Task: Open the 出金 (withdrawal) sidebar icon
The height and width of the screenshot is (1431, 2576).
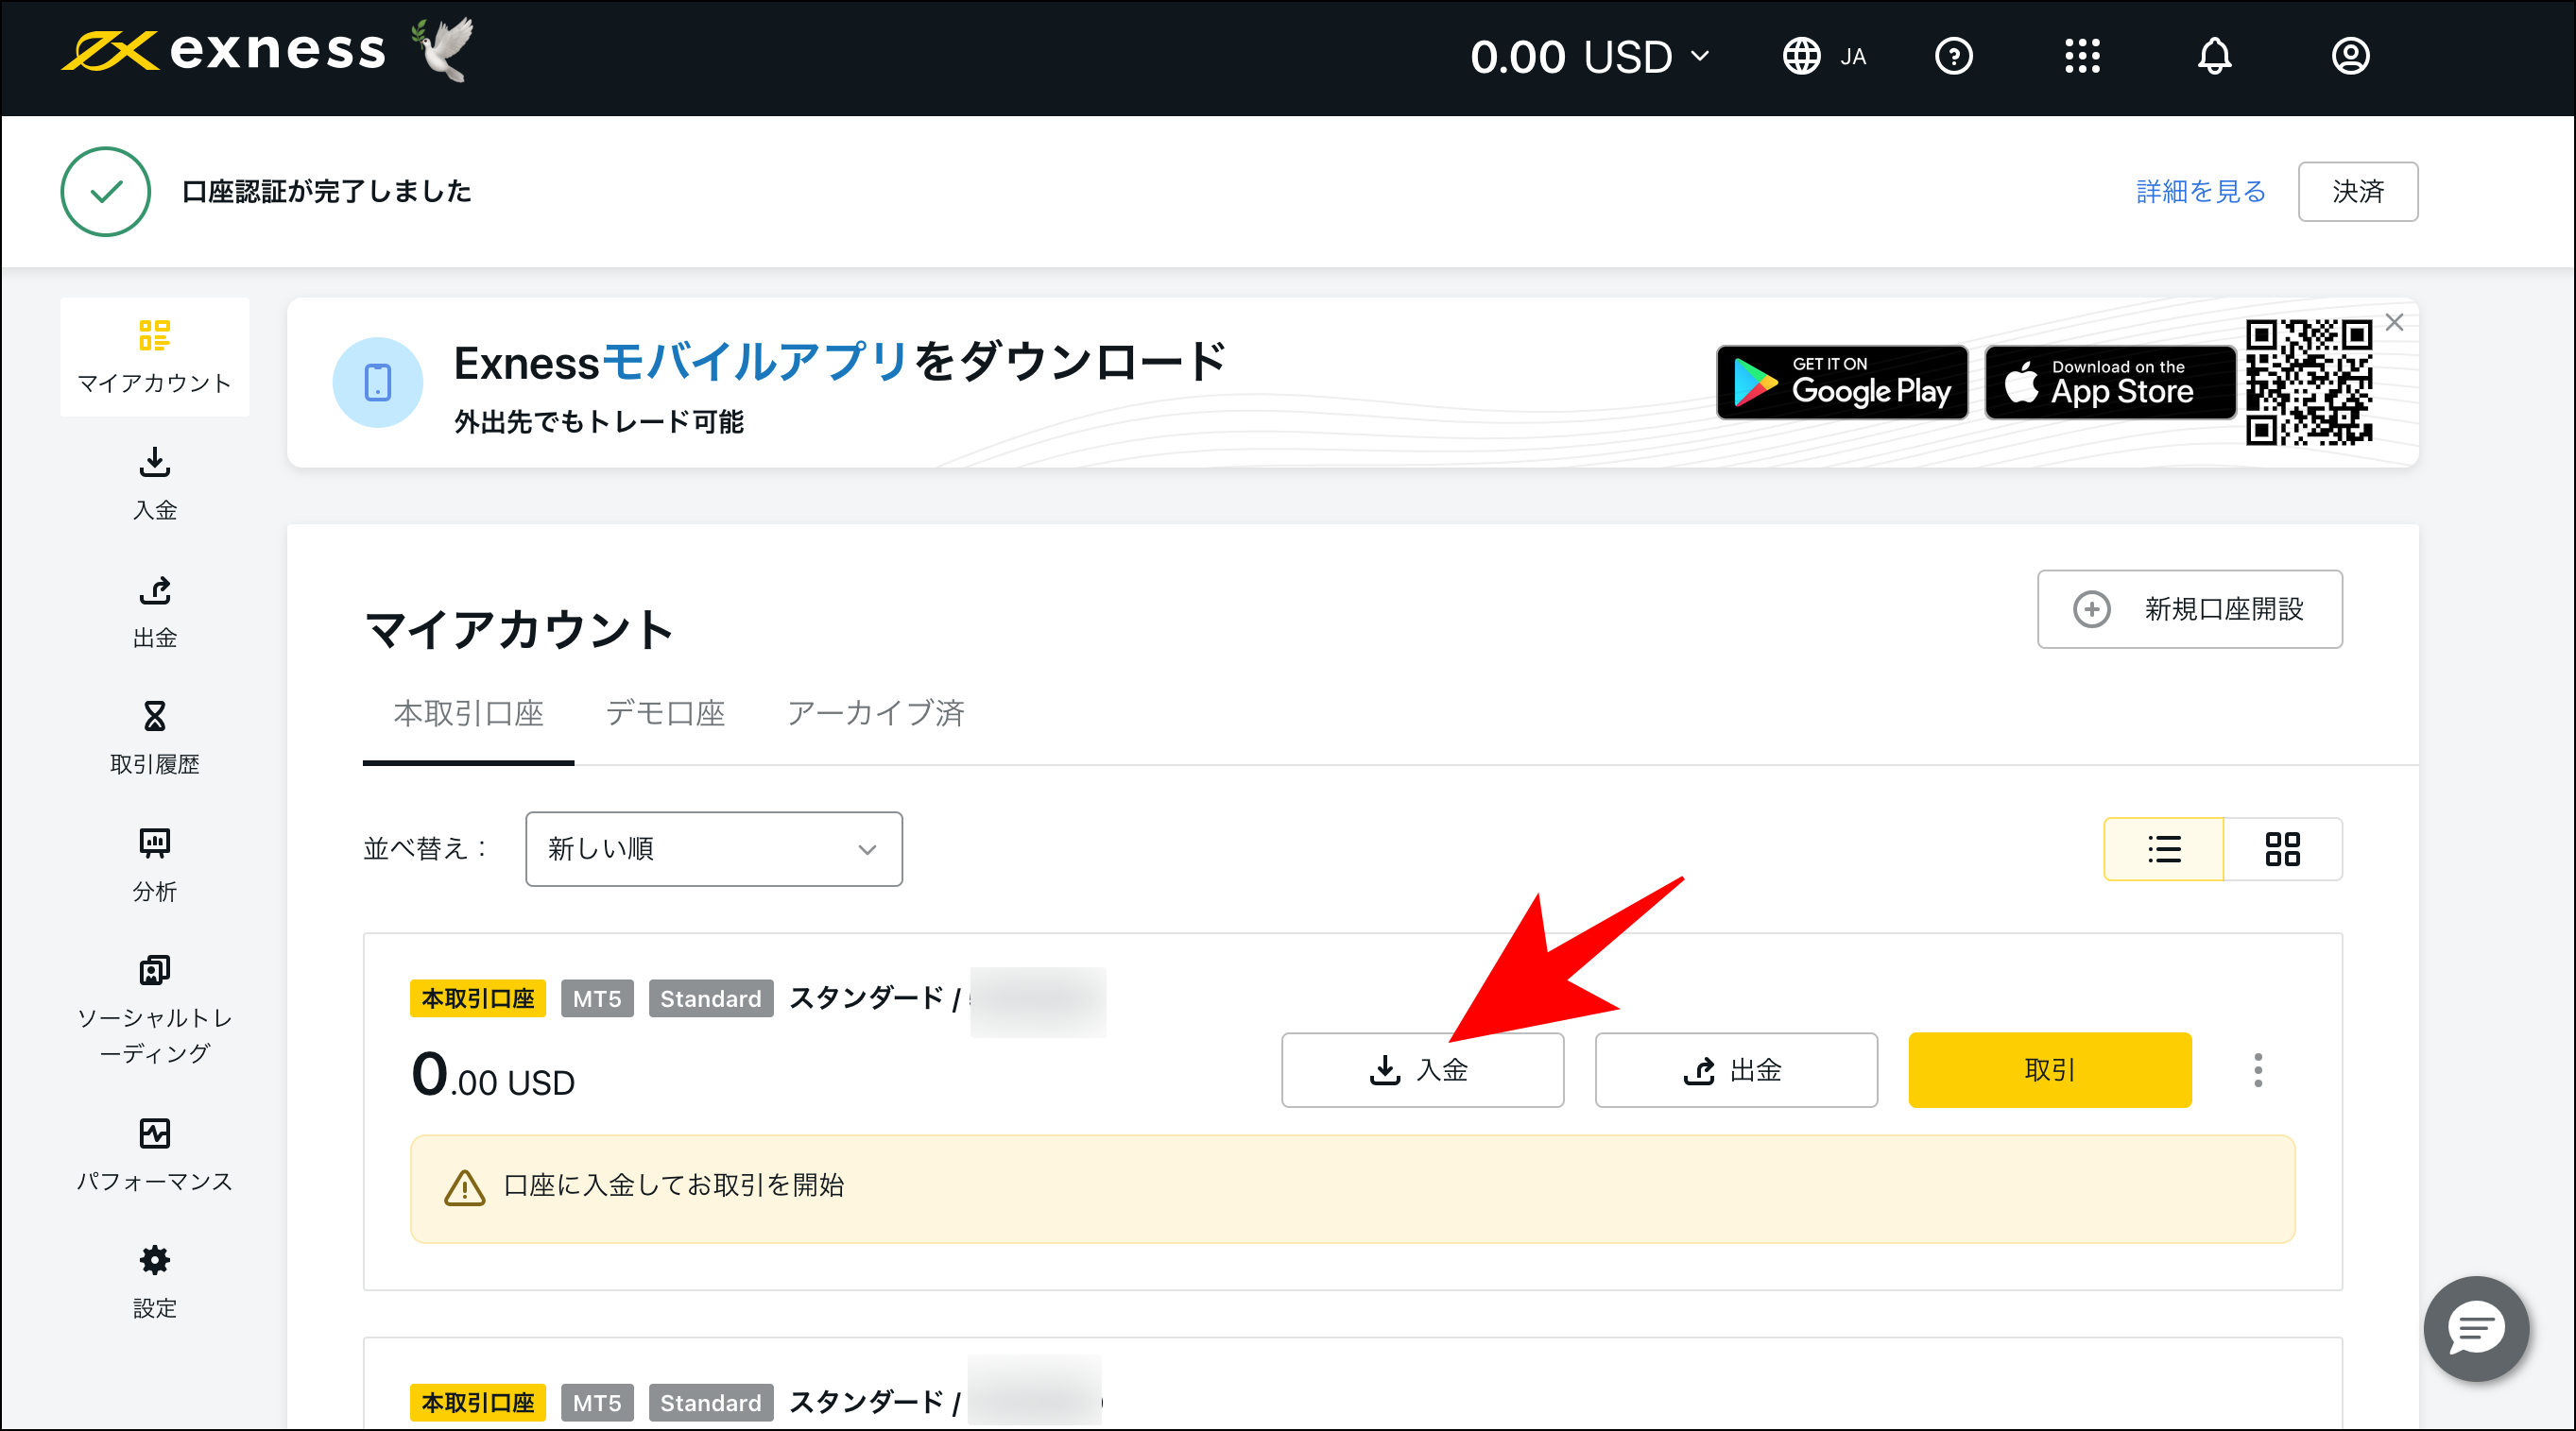Action: 154,590
